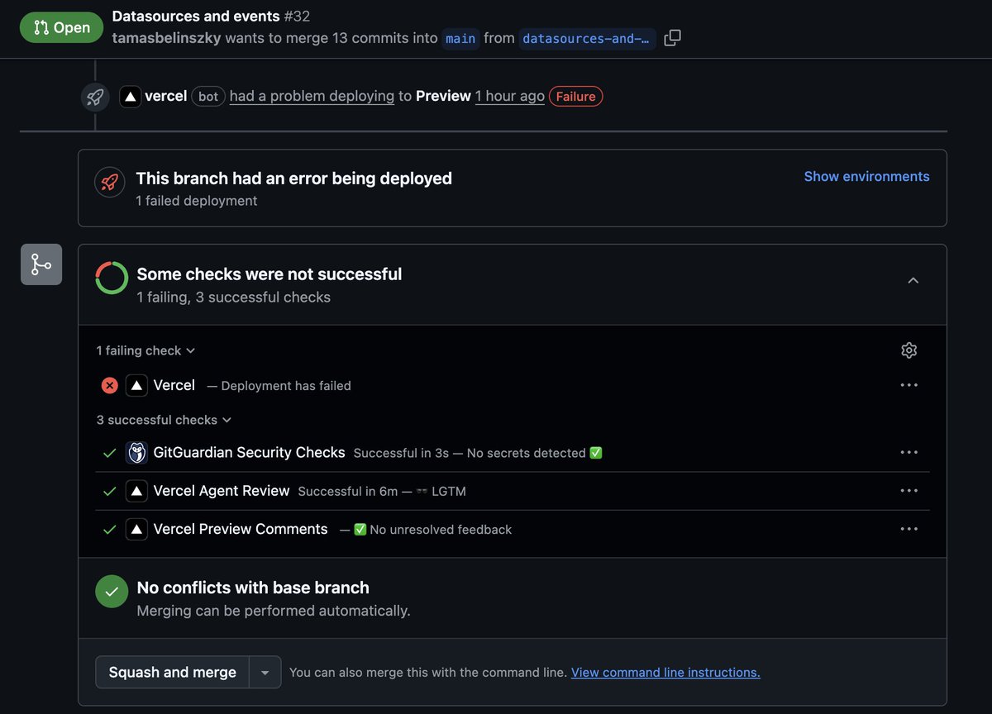Click the red failed icon next to Vercel check
The height and width of the screenshot is (714, 992).
click(108, 385)
